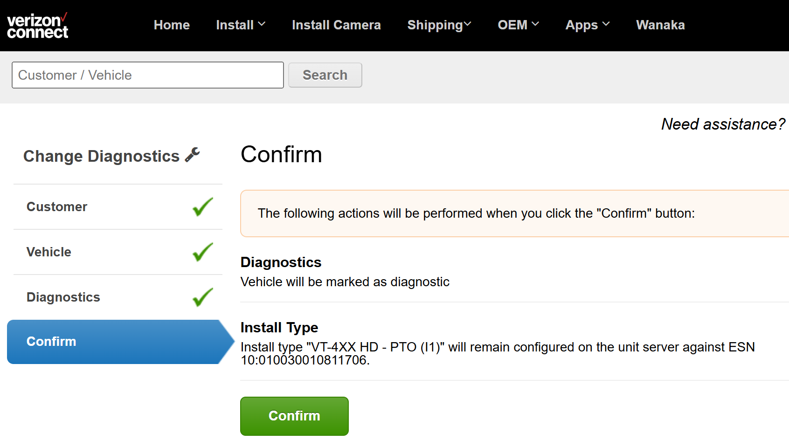Go to the Vehicle step in sidebar
This screenshot has width=789, height=447.
[118, 252]
